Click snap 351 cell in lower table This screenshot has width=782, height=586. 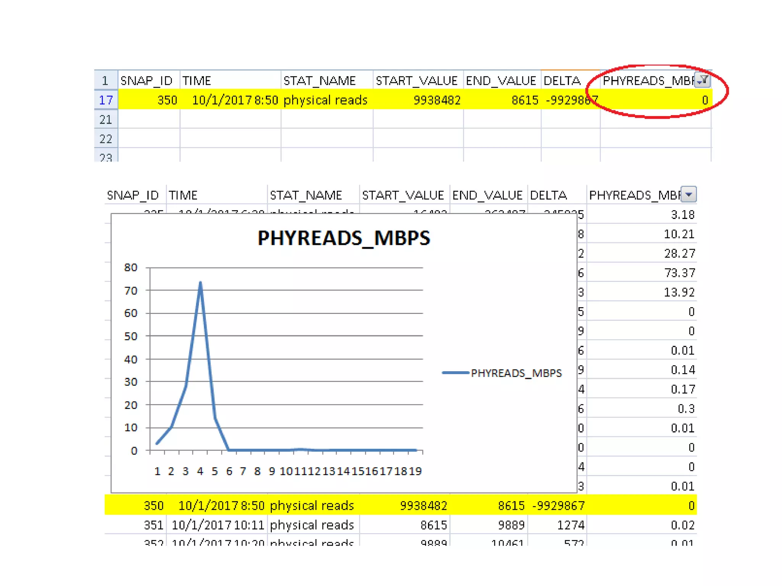(153, 525)
